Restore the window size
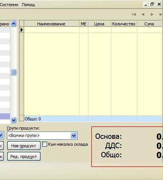Viewport: 163px width, 180px height. (152, 5)
